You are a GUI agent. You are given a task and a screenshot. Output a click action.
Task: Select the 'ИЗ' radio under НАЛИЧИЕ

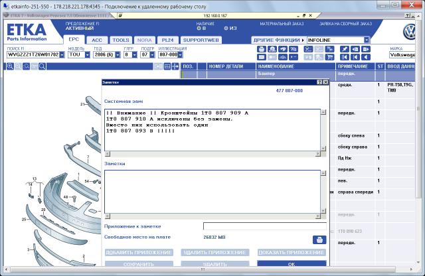[226, 28]
